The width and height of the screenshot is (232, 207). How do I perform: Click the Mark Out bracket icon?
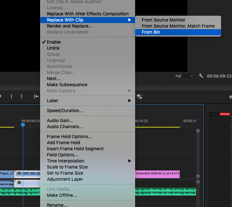pos(21,96)
